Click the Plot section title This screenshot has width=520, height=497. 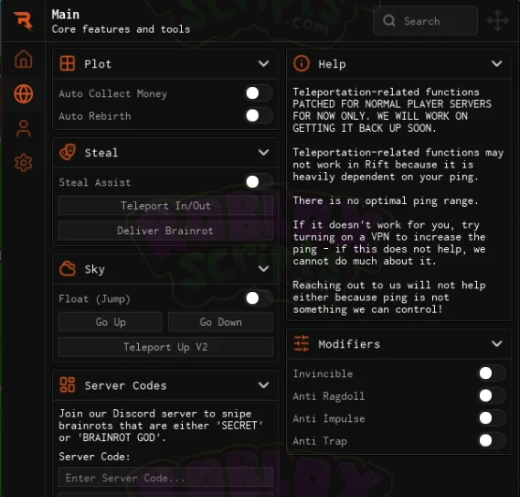pos(98,64)
